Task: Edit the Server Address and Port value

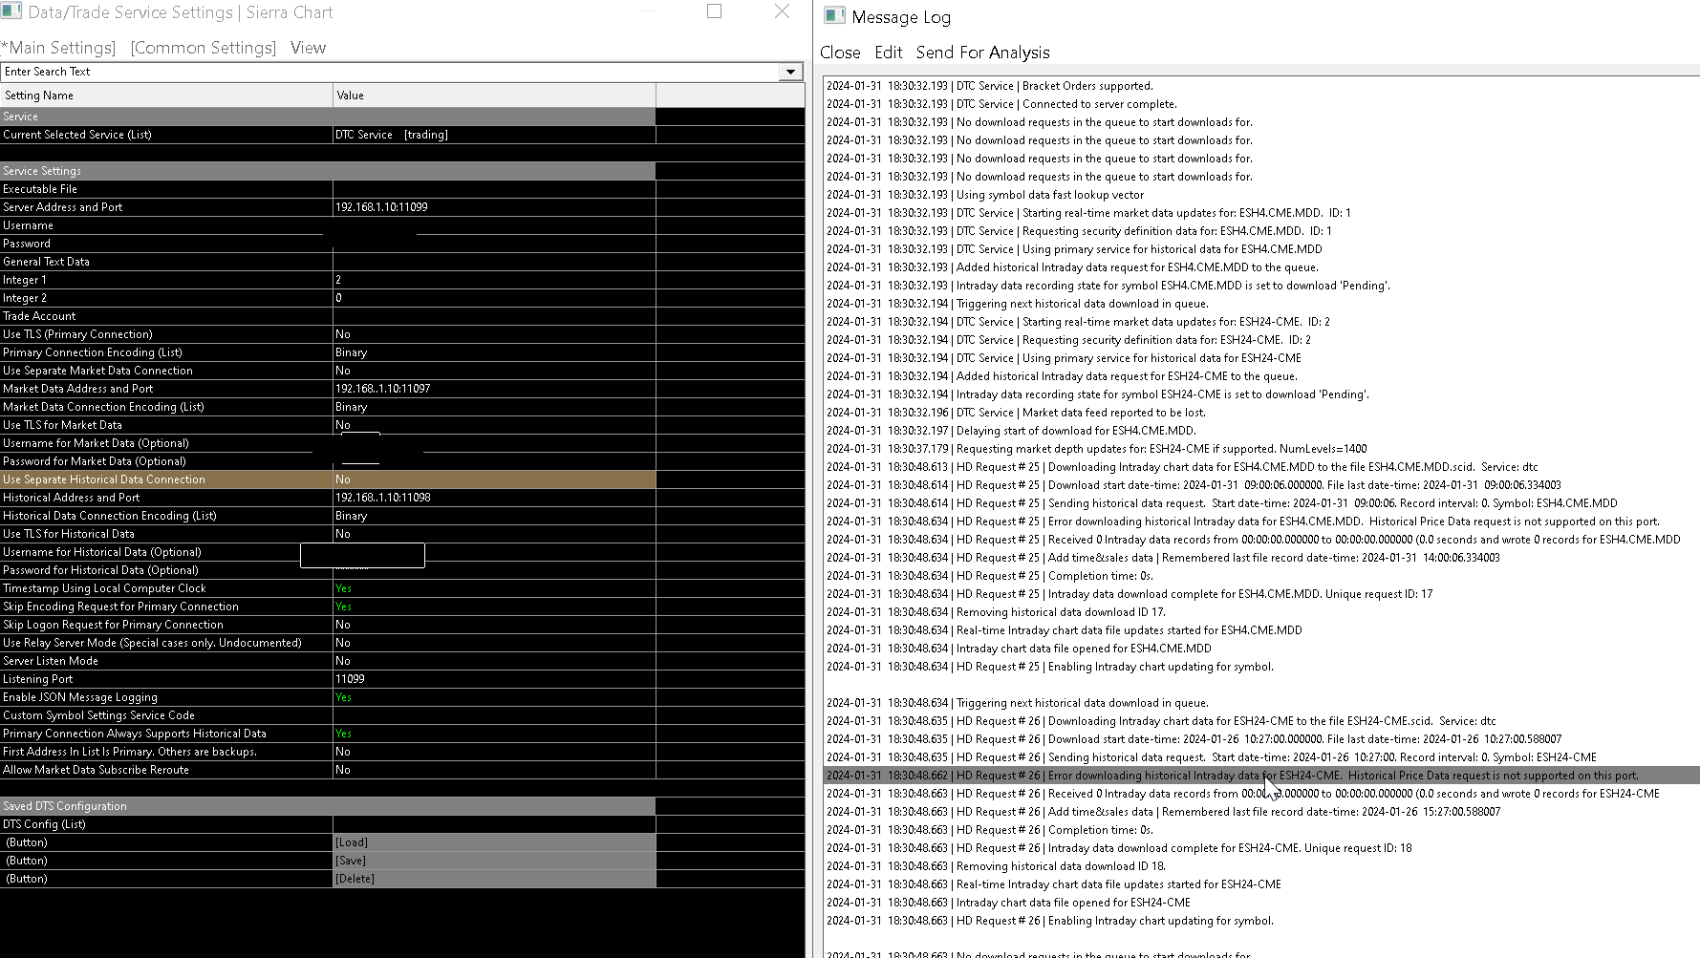Action: pyautogui.click(x=494, y=207)
